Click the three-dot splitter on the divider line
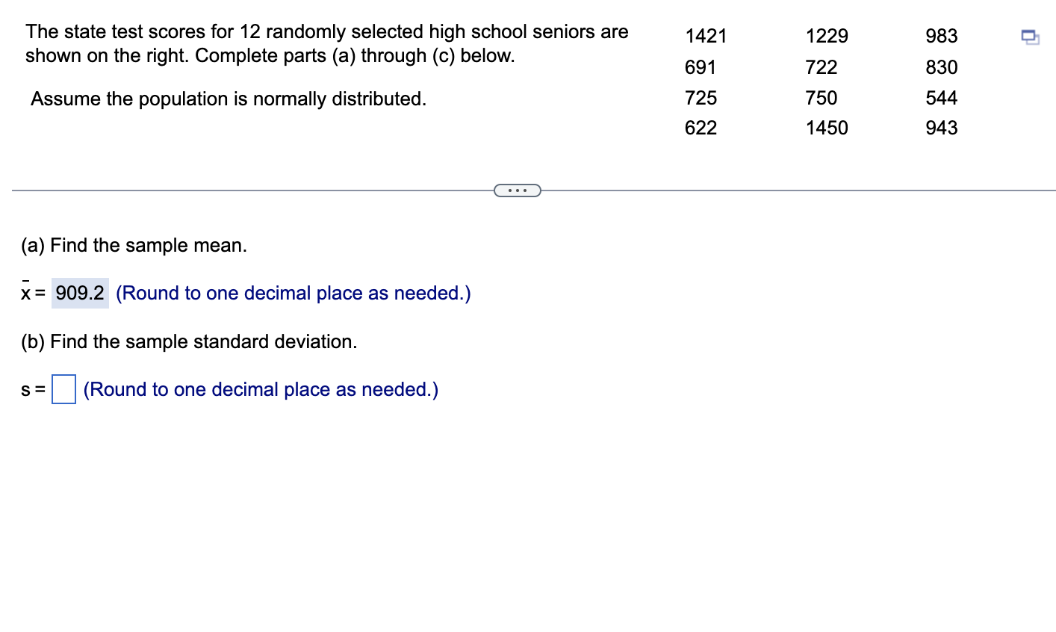Viewport: 1056px width, 632px height. [x=518, y=190]
